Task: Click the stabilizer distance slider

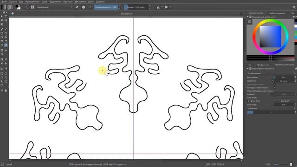Action: point(284,77)
